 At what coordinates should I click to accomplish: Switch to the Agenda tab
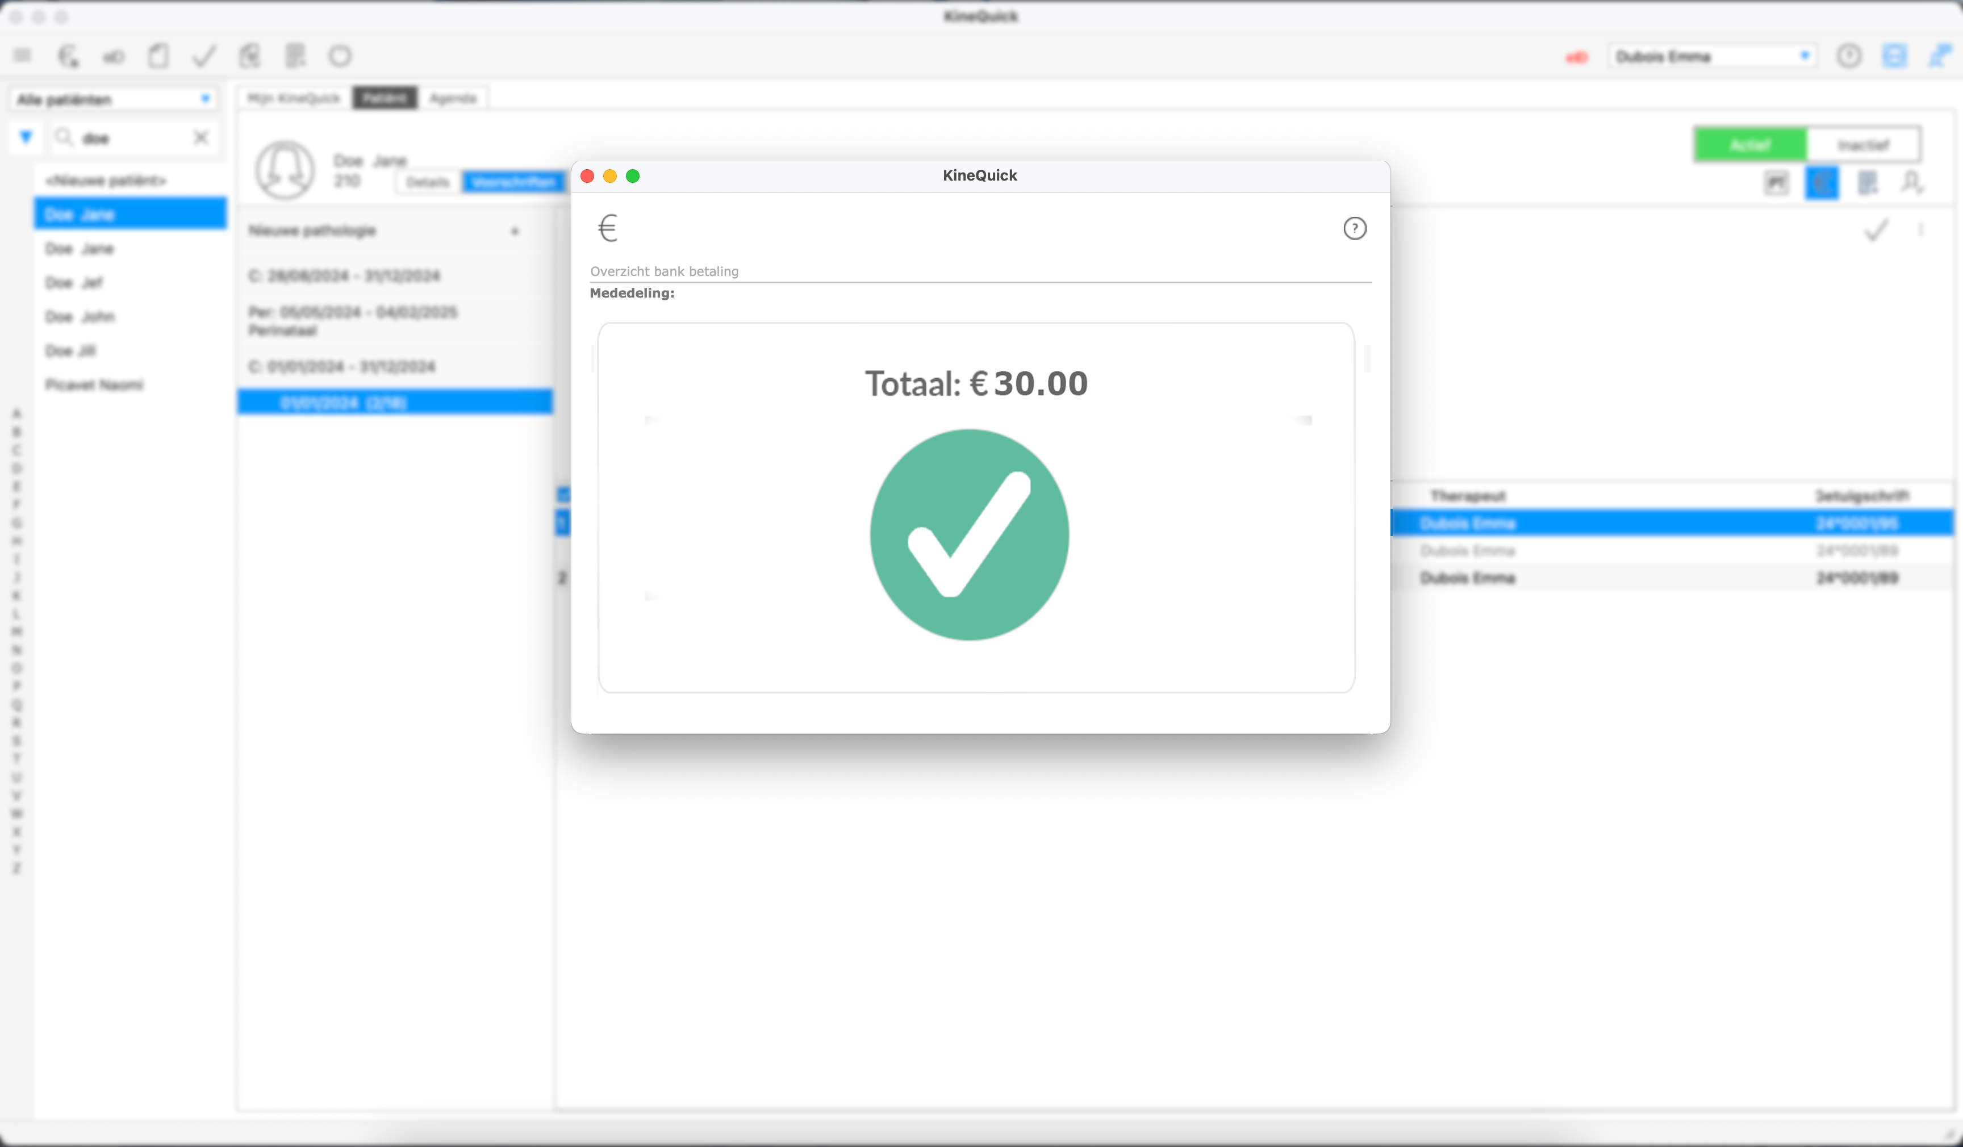coord(453,98)
